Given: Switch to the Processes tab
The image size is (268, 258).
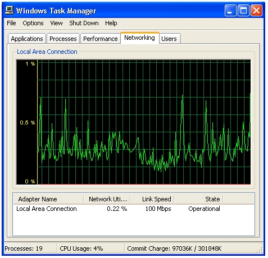Looking at the screenshot, I should 63,39.
